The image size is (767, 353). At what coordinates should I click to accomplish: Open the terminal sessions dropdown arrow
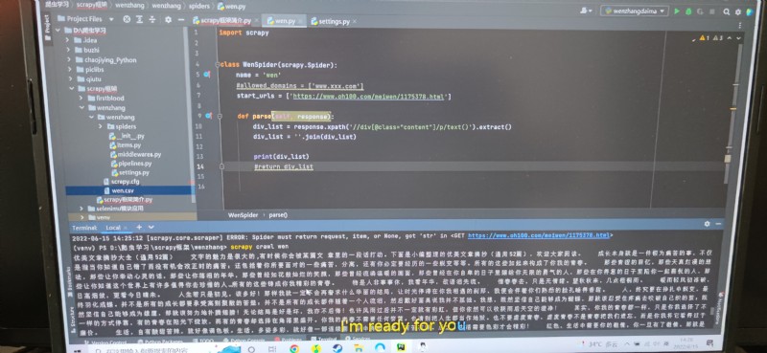pos(151,227)
